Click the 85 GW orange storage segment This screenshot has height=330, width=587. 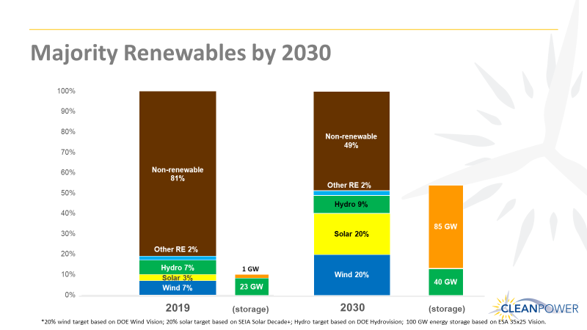tap(445, 227)
